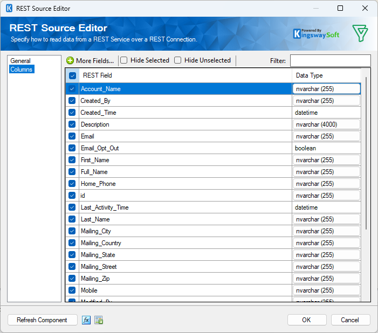The width and height of the screenshot is (378, 333).
Task: Open the Mailing_Country data type dropdown
Action: pos(326,243)
